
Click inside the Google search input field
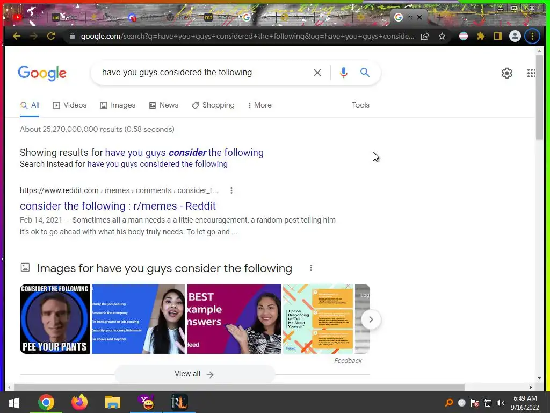tap(204, 73)
